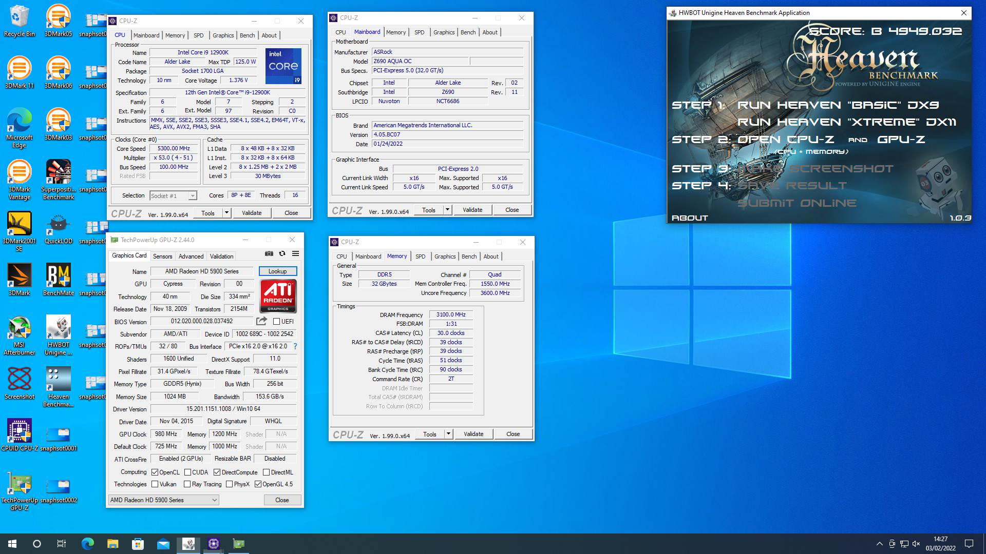Screen dimensions: 986x554
Task: Expand Tools dropdown arrow in Memory window
Action: pyautogui.click(x=448, y=434)
